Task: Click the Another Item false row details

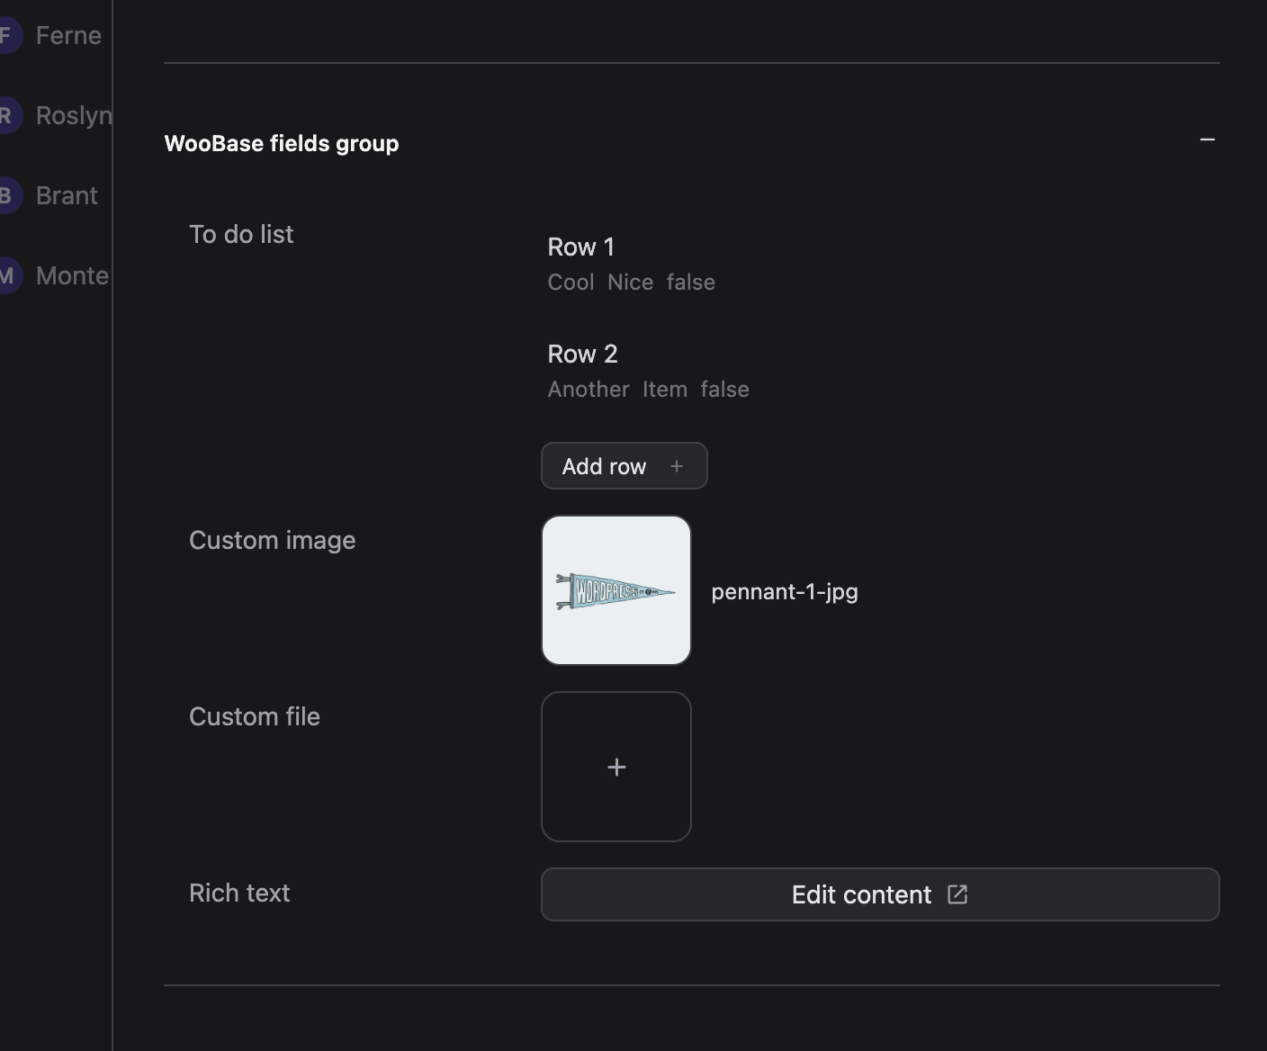Action: pos(649,390)
